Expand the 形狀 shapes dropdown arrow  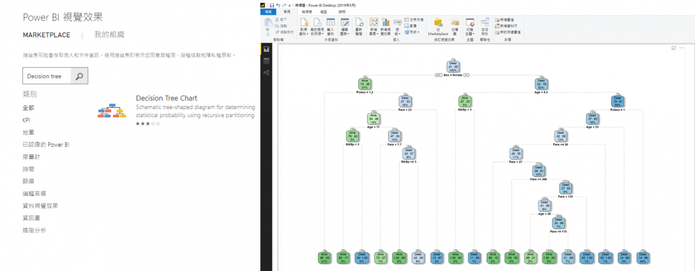(419, 32)
